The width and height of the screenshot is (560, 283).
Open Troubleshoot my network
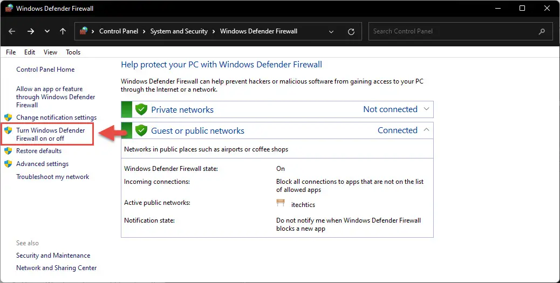pos(52,177)
